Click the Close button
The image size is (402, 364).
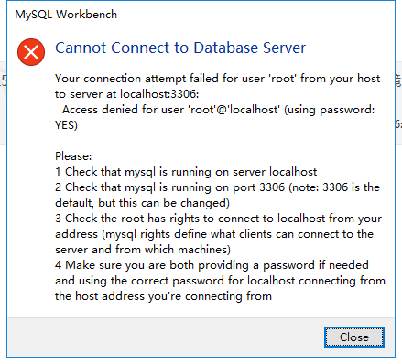point(354,337)
